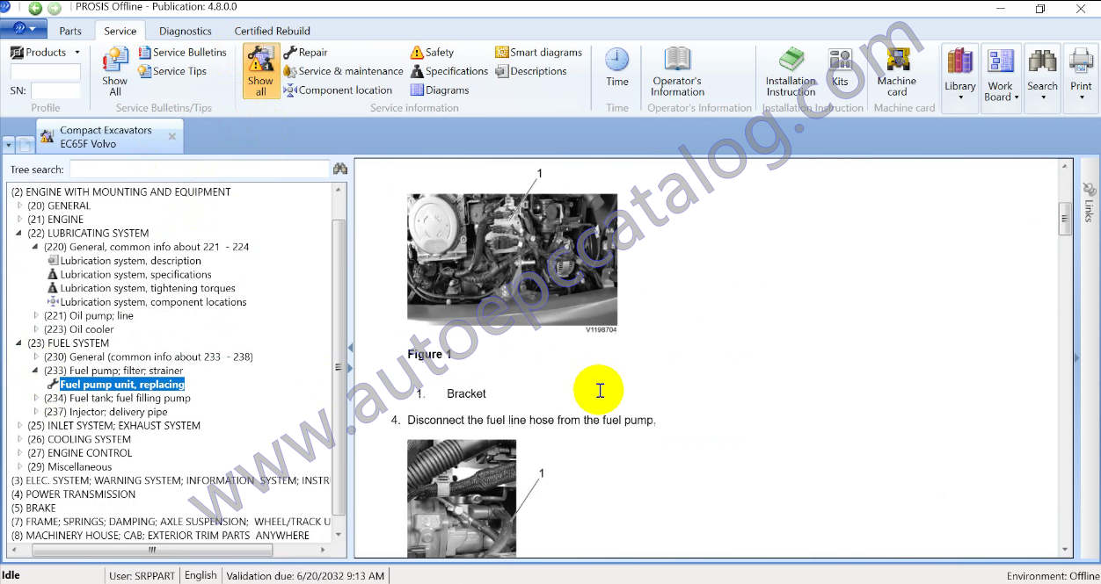Click the Tree search input field
The height and width of the screenshot is (584, 1101).
(199, 169)
